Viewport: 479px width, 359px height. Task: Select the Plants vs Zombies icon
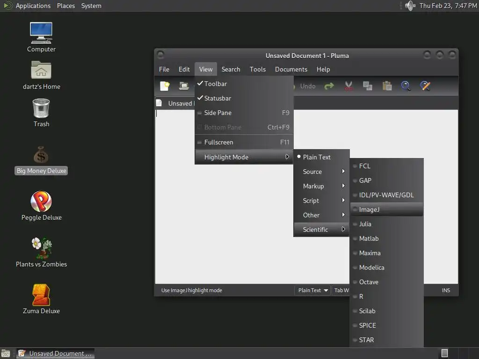click(41, 252)
